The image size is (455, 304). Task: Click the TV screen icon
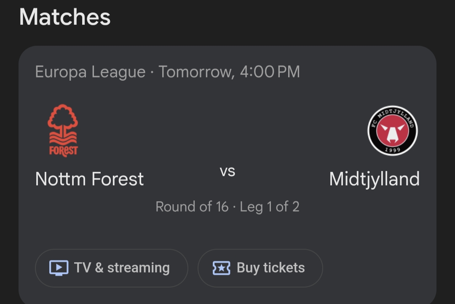coord(59,268)
